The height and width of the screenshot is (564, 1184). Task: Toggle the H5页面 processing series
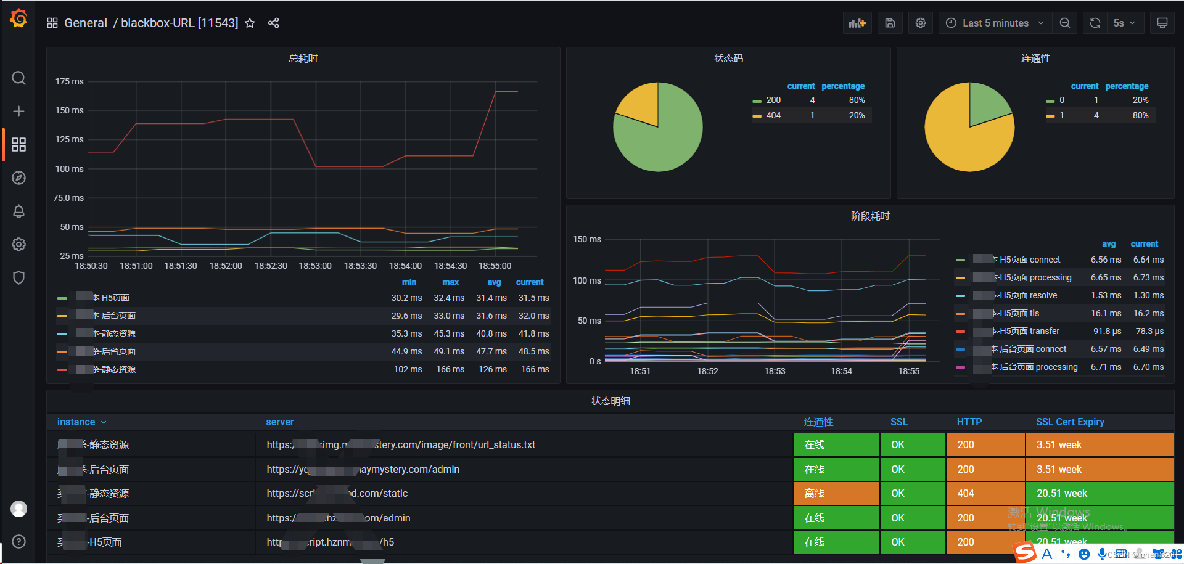tap(1022, 278)
